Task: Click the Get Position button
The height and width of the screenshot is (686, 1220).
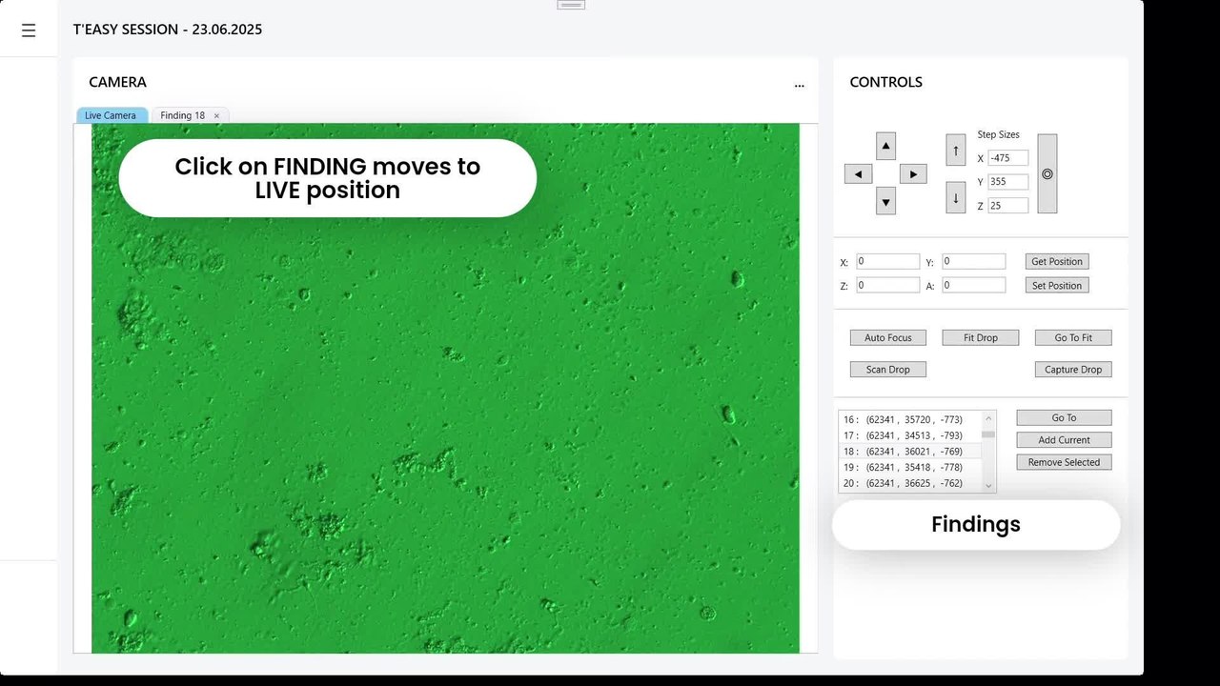Action: (x=1057, y=261)
